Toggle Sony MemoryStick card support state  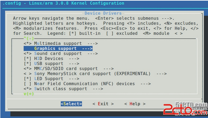[27, 74]
